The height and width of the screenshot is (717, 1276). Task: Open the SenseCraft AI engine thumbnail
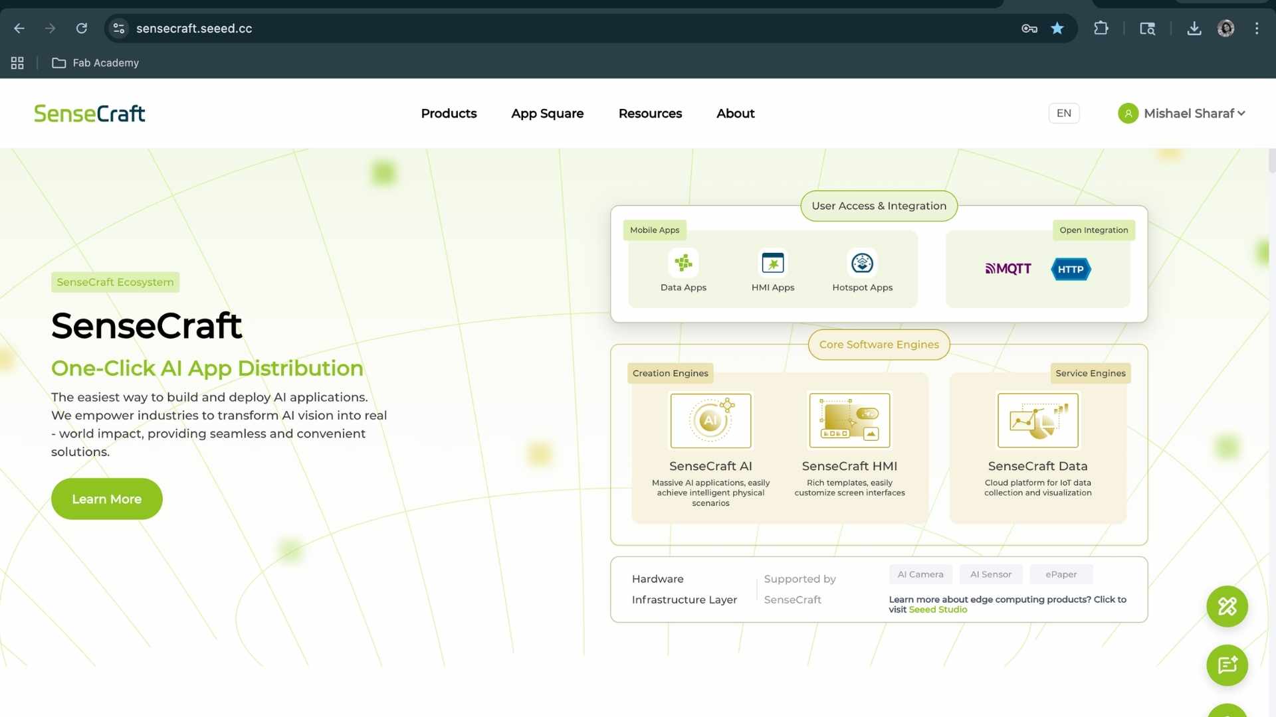(x=710, y=421)
